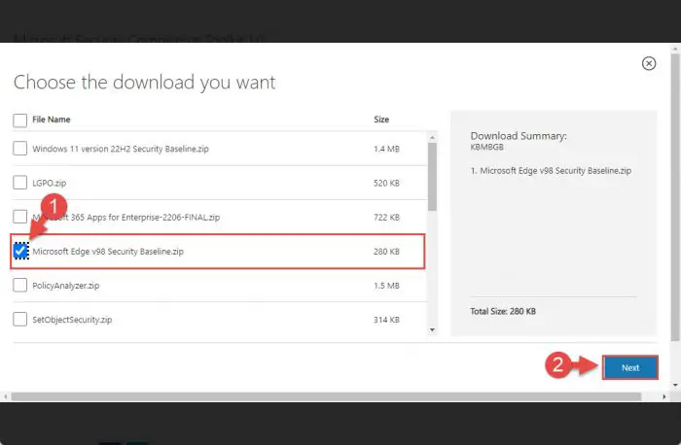Check Windows 11 version 22H2 Security Baseline.zip
Image resolution: width=681 pixels, height=445 pixels.
pyautogui.click(x=20, y=149)
